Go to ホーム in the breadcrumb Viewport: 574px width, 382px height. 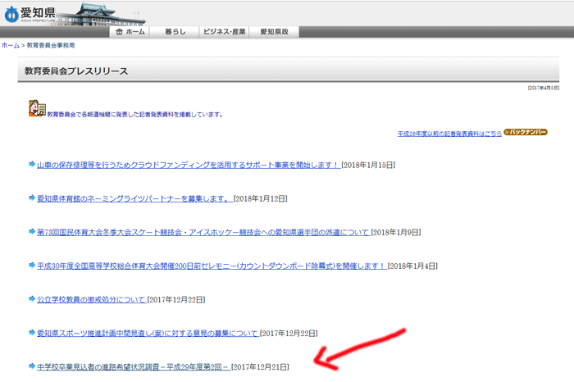pos(10,46)
